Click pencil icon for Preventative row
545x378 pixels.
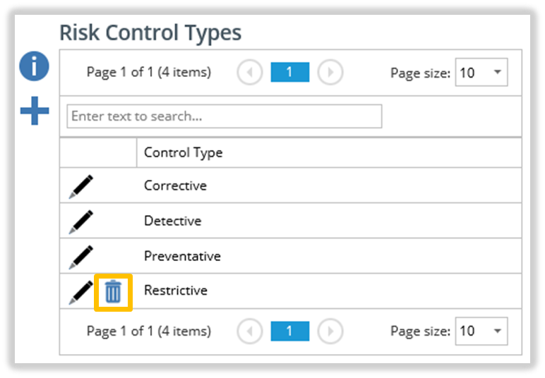pyautogui.click(x=81, y=257)
